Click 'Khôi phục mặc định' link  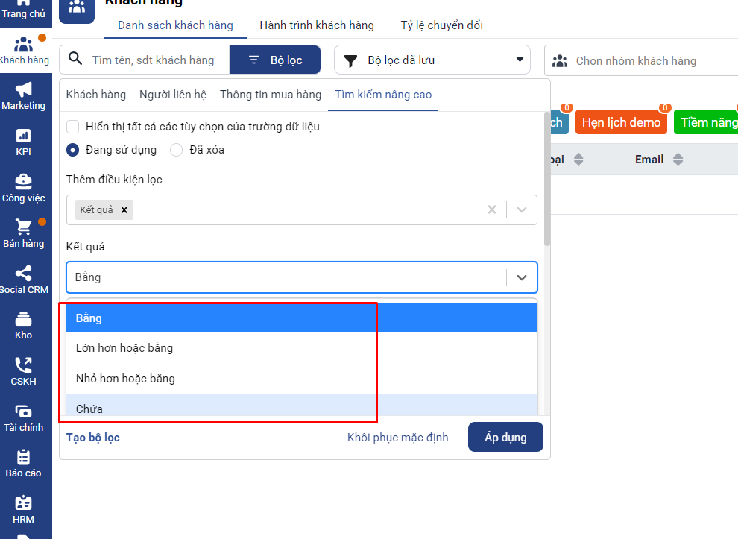tap(398, 438)
